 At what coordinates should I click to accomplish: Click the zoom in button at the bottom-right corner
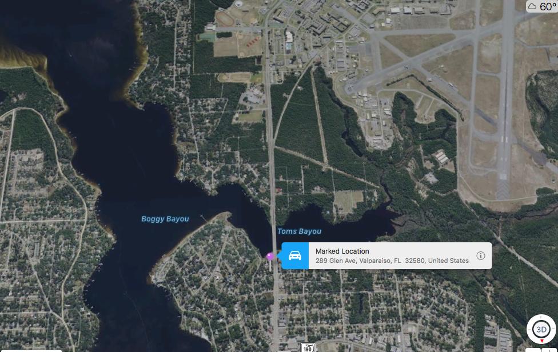pyautogui.click(x=550, y=350)
